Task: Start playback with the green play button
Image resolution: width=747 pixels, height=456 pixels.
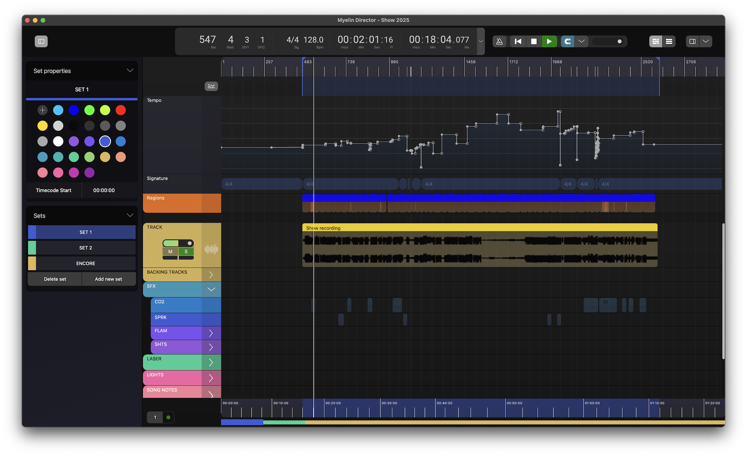Action: click(x=549, y=41)
